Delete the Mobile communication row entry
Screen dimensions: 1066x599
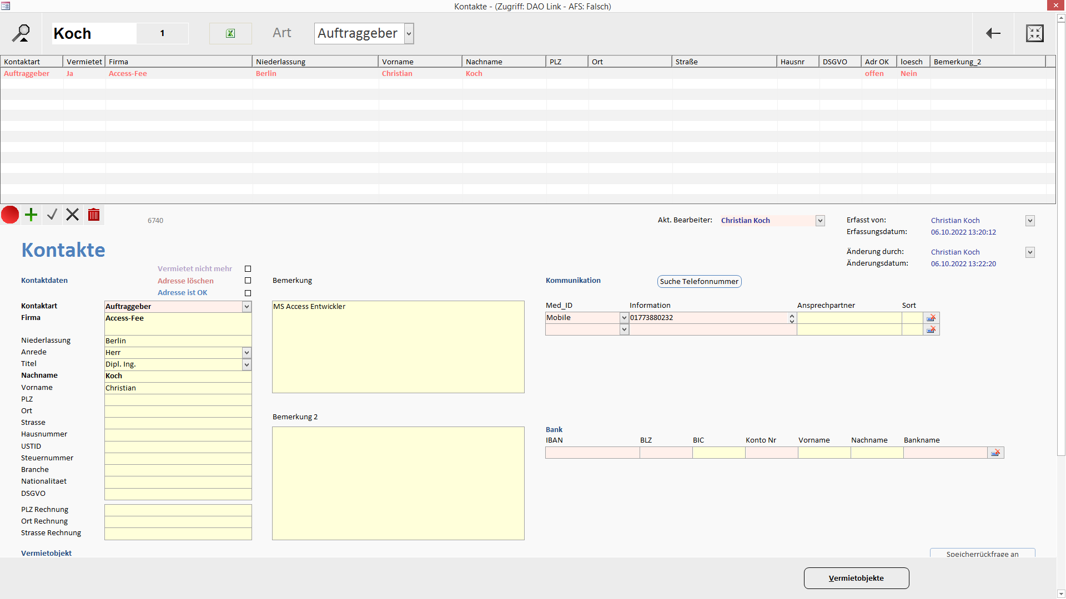point(931,318)
